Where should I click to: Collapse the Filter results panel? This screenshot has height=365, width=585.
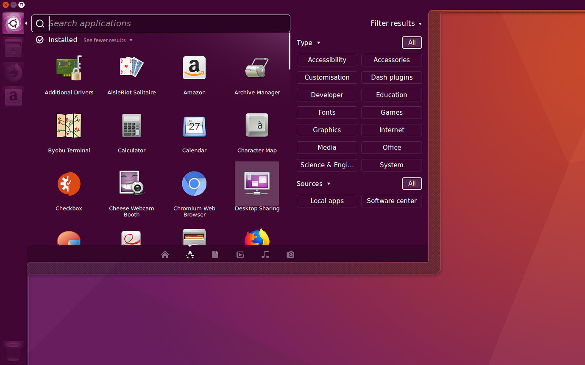click(396, 24)
